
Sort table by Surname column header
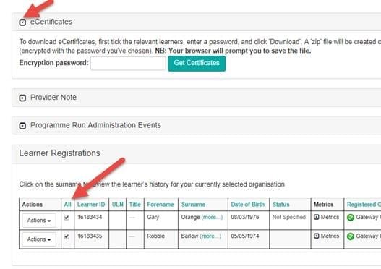pos(193,205)
